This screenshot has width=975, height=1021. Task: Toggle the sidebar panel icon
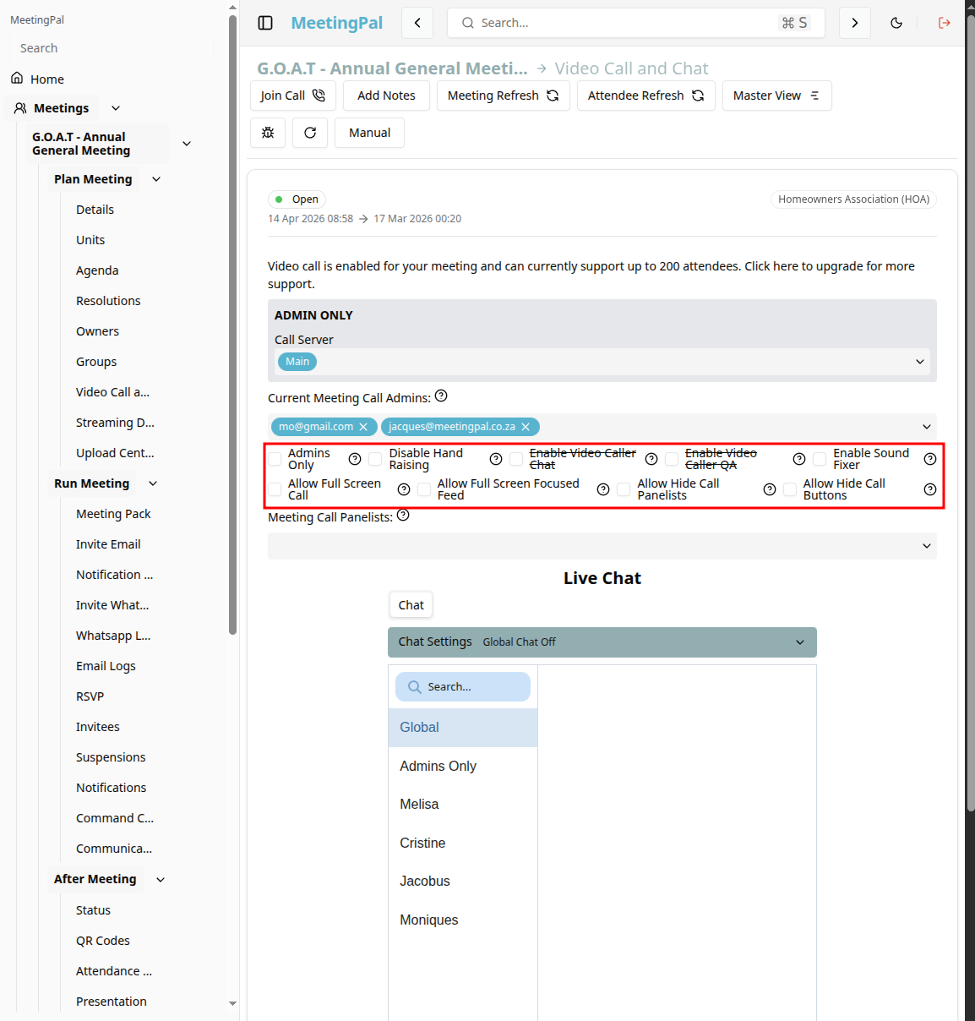click(x=265, y=23)
